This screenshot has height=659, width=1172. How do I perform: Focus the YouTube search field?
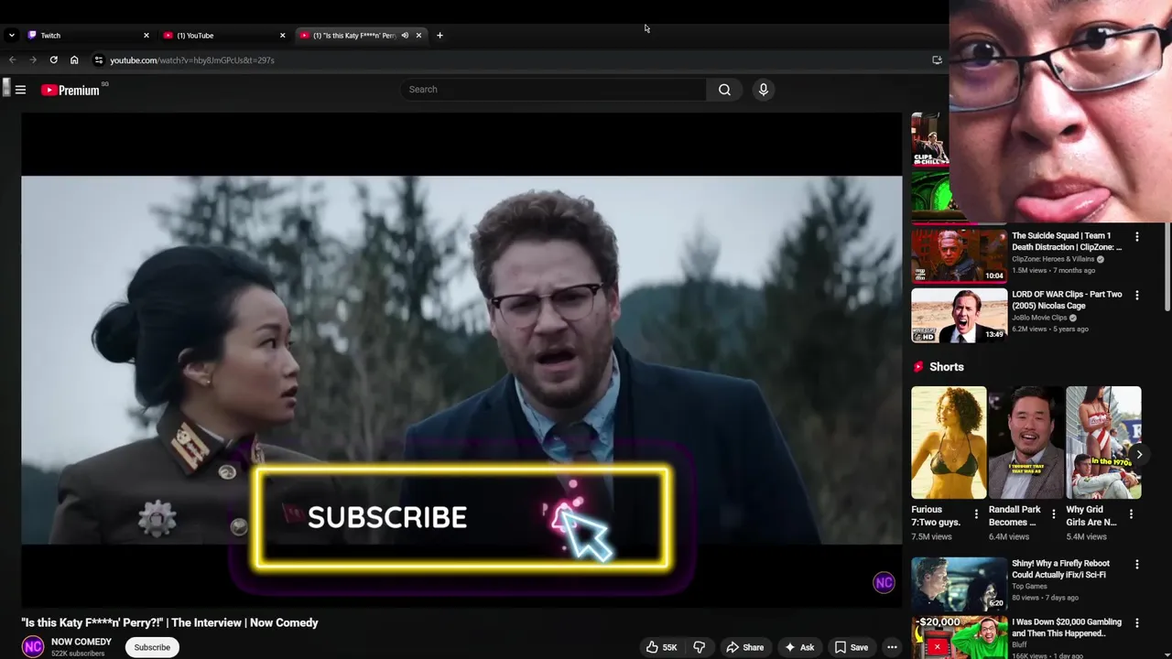pyautogui.click(x=553, y=90)
